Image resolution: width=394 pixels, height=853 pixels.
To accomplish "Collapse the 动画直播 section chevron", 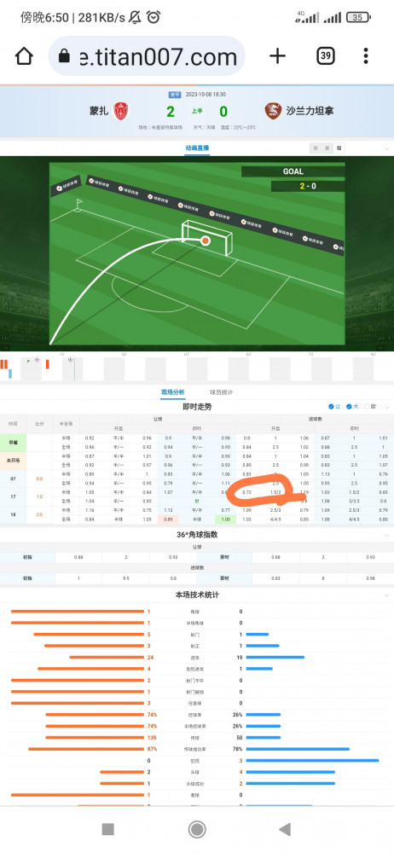I will click(387, 148).
